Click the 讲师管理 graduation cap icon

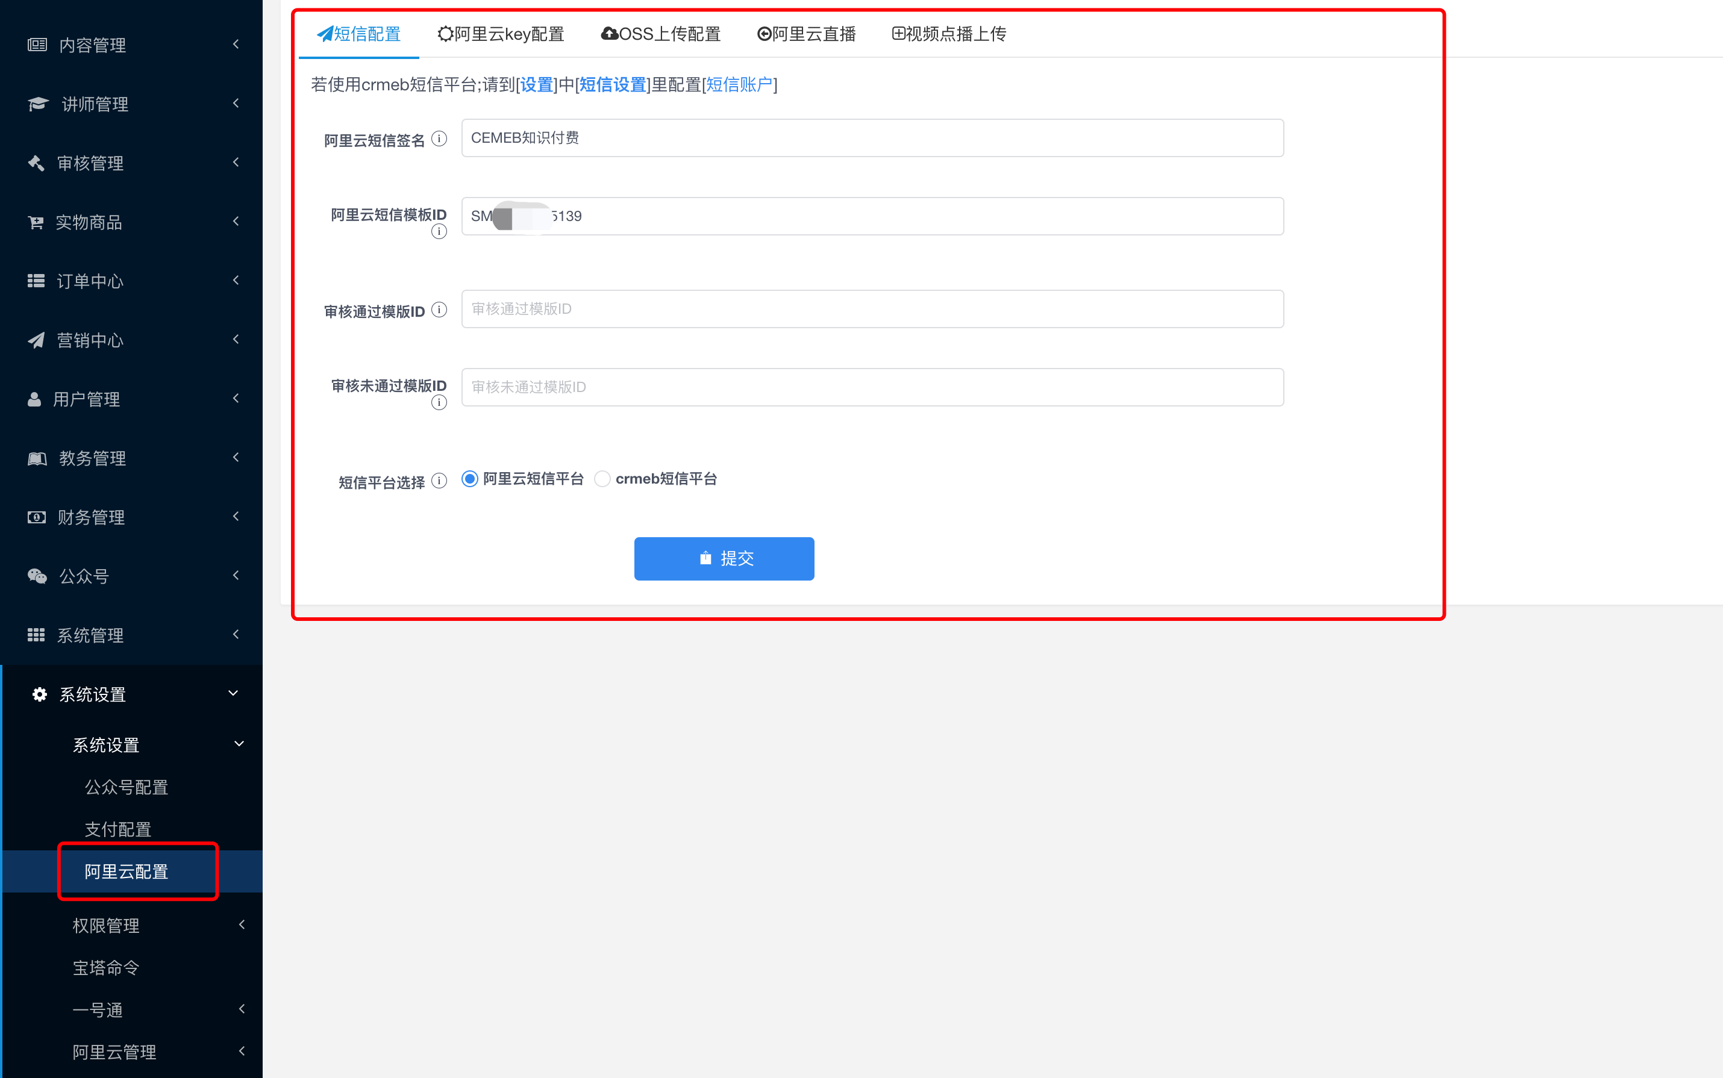click(x=38, y=104)
